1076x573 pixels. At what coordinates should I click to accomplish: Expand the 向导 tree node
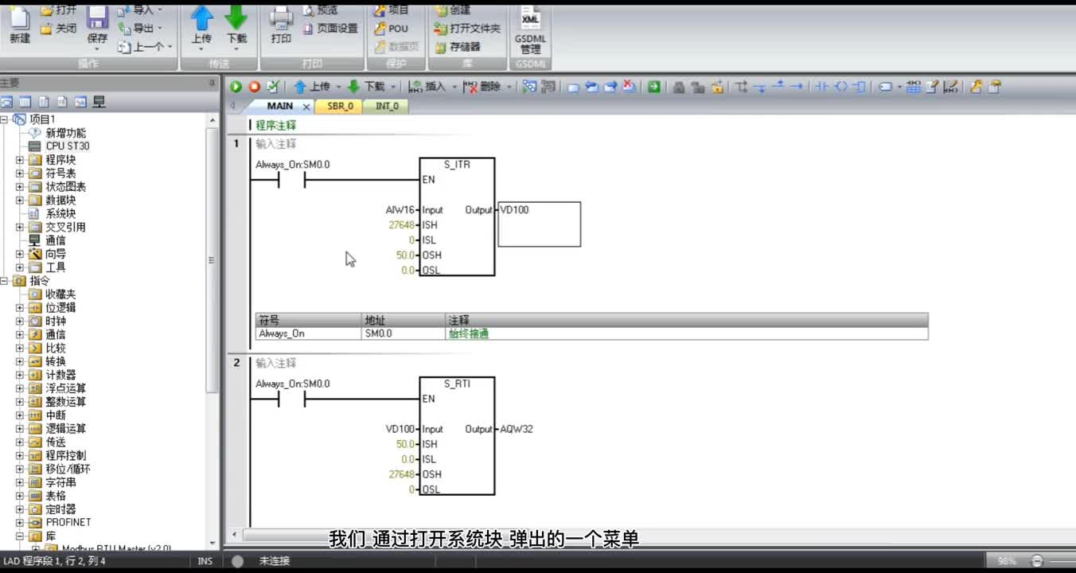20,254
